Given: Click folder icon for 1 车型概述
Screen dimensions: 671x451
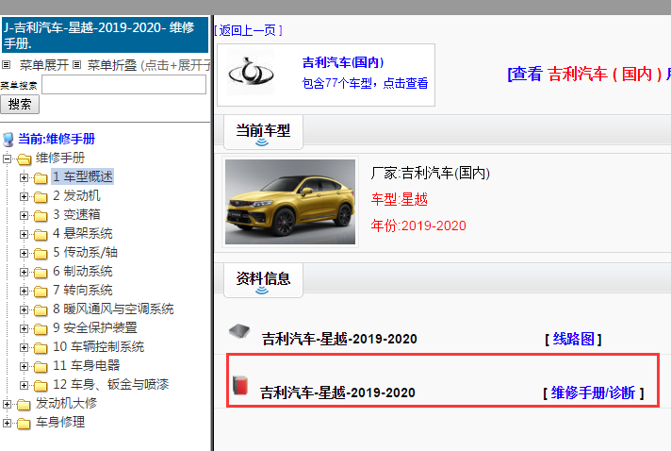Looking at the screenshot, I should [x=41, y=177].
